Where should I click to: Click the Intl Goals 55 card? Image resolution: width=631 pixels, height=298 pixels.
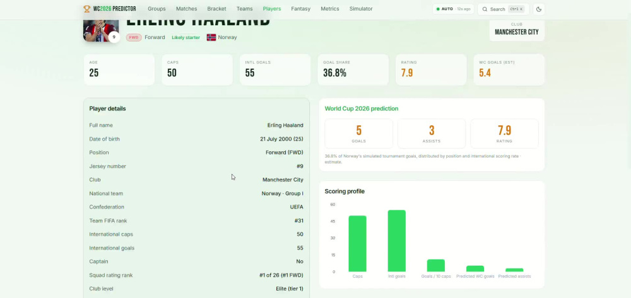pos(275,70)
